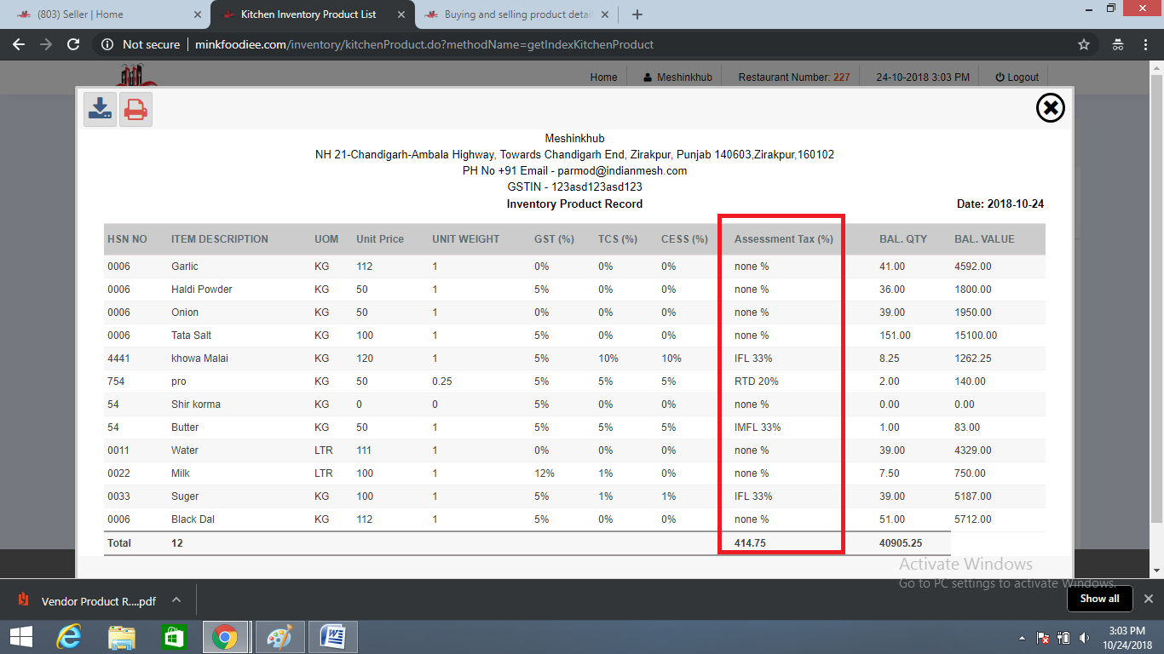1164x654 pixels.
Task: Launch Internet Explorer from taskbar
Action: [69, 637]
